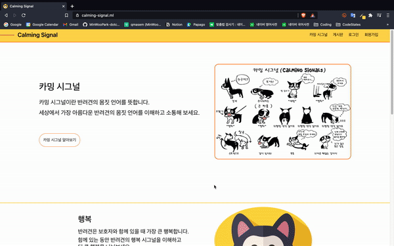Click the 행복 heading text
The height and width of the screenshot is (246, 394).
click(85, 219)
